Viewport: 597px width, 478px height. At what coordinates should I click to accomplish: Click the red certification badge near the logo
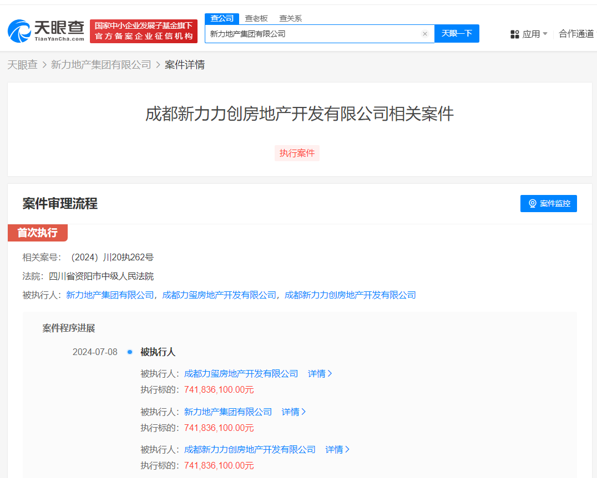[x=144, y=31]
